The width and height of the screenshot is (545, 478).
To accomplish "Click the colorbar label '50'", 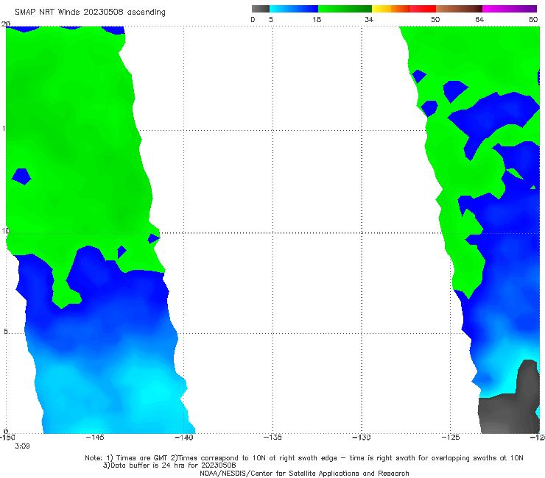I will (x=435, y=20).
